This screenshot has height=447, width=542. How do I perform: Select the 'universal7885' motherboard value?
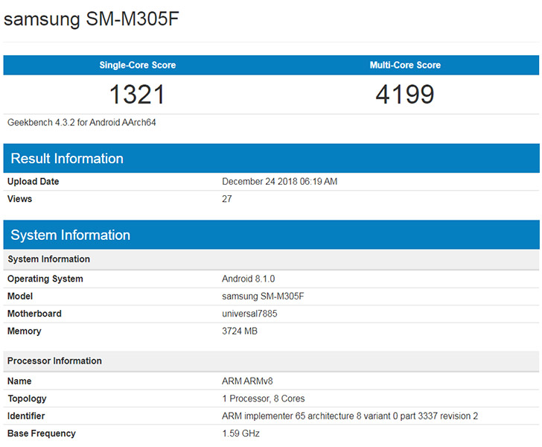tap(249, 314)
